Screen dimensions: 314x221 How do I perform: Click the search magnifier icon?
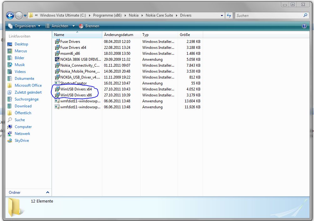(x=305, y=15)
